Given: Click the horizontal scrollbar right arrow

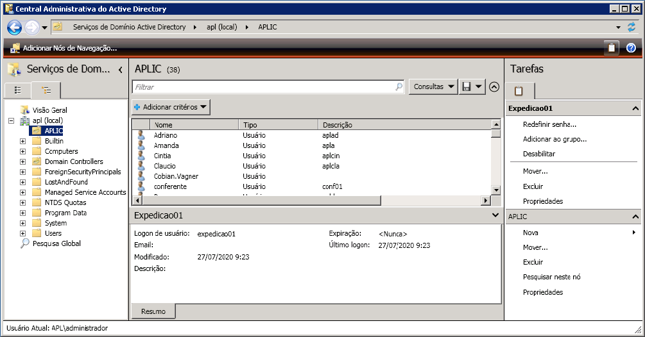Looking at the screenshot, I should (486, 201).
